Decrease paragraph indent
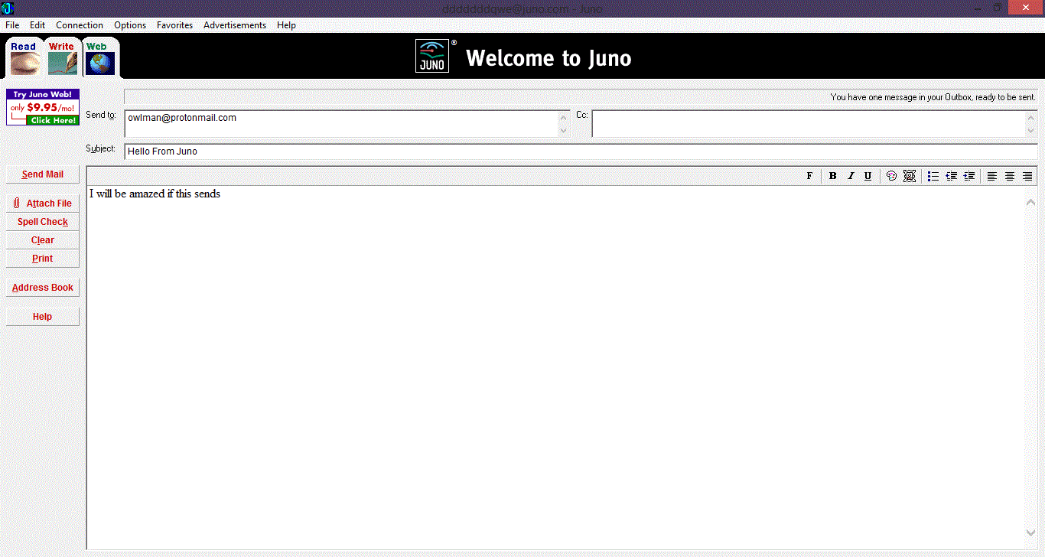 (951, 176)
